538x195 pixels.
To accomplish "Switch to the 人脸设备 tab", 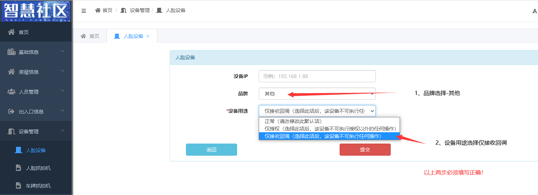I will pyautogui.click(x=132, y=36).
